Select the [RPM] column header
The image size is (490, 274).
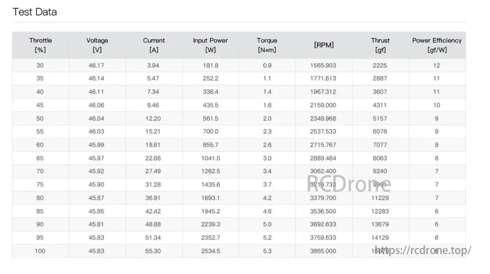(x=323, y=45)
